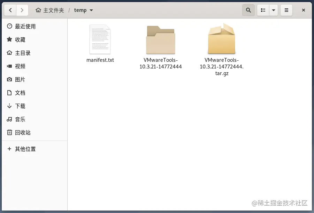Viewport: 314px width, 213px height.
Task: Click the house icon beside 主目录
Action: pos(9,53)
